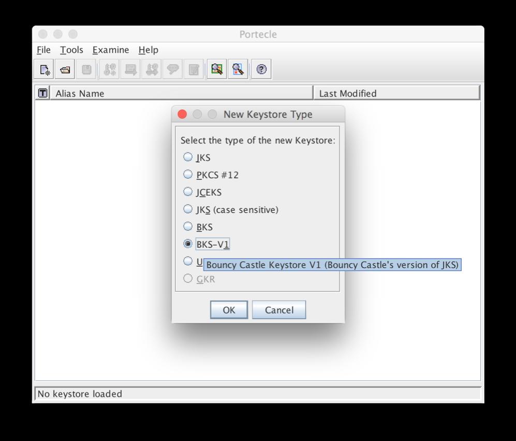516x441 pixels.
Task: Open the File menu
Action: (43, 50)
